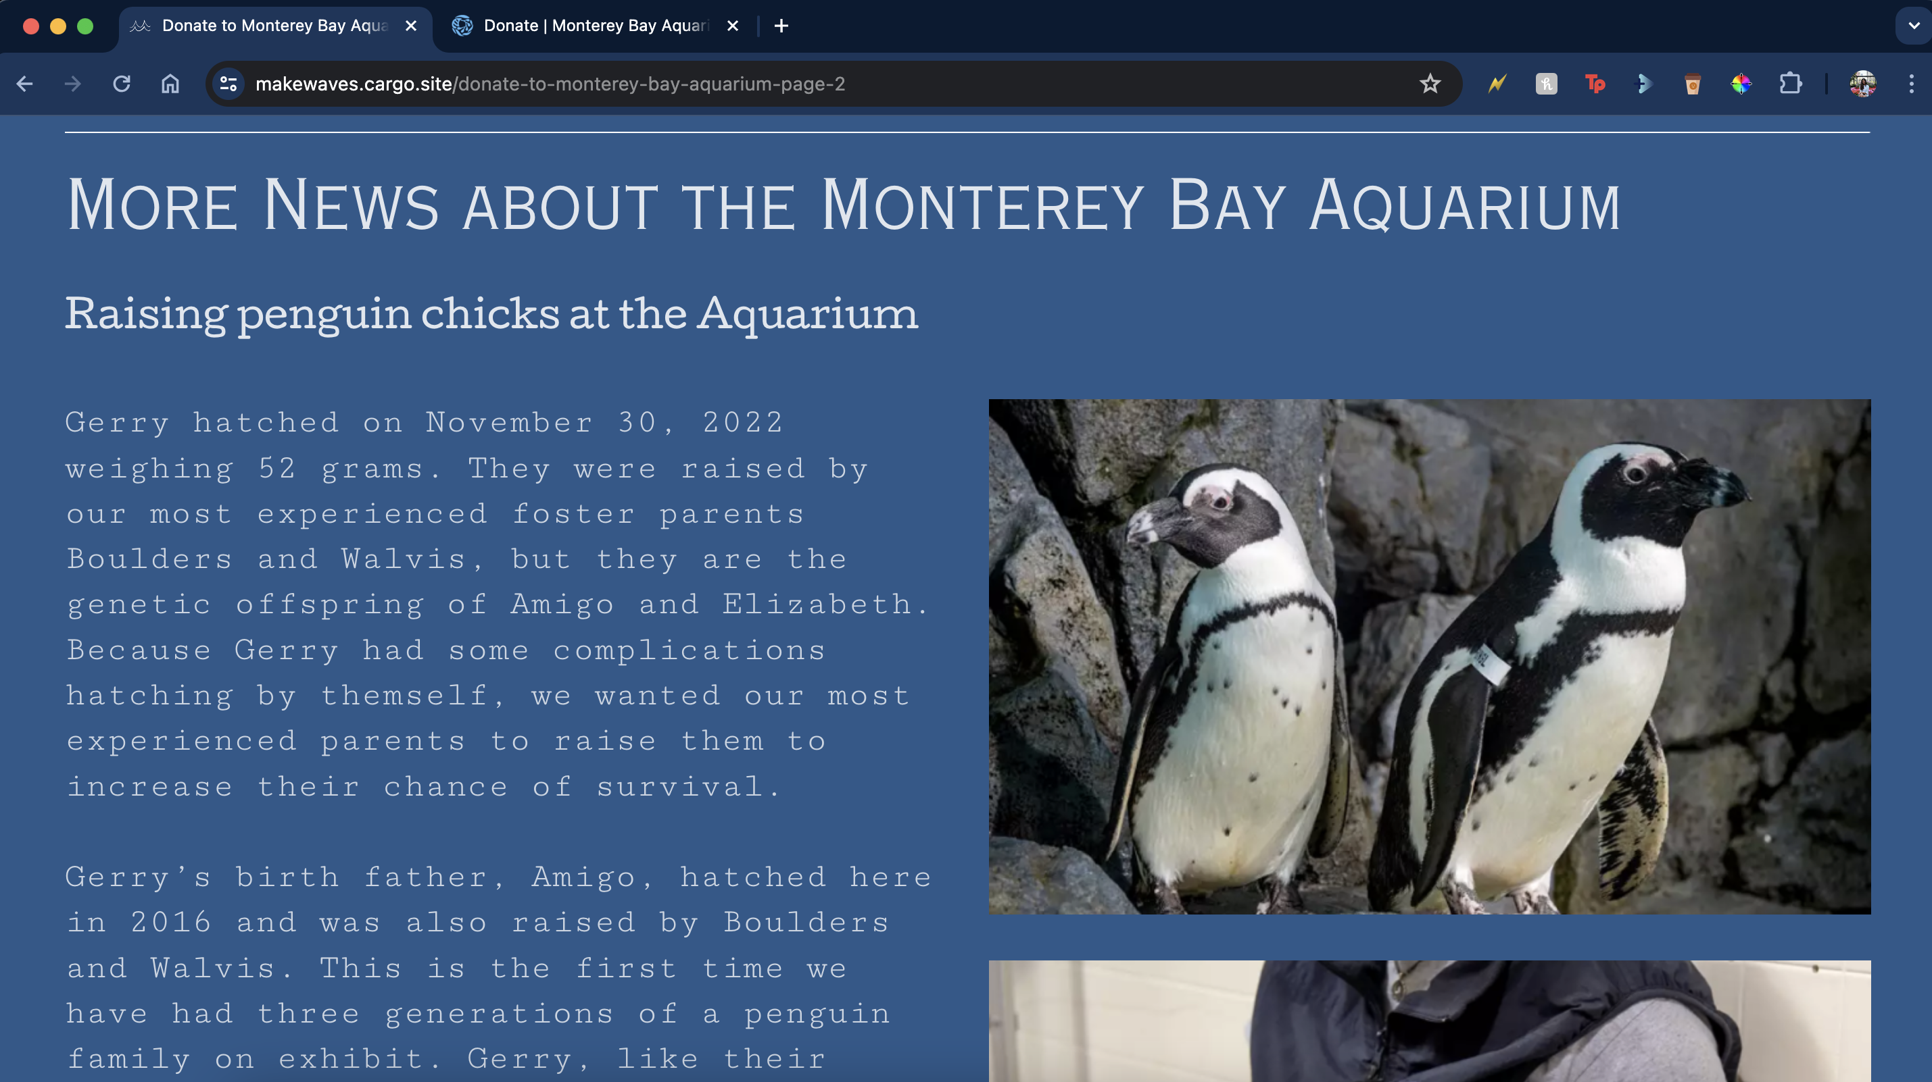
Task: Click 'Raising penguin chicks at the Aquarium' heading
Action: click(x=491, y=314)
